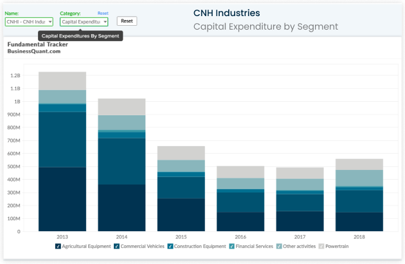Screen dimensions: 405x264
Task: Click the Powertrain legend label
Action: click(x=337, y=246)
